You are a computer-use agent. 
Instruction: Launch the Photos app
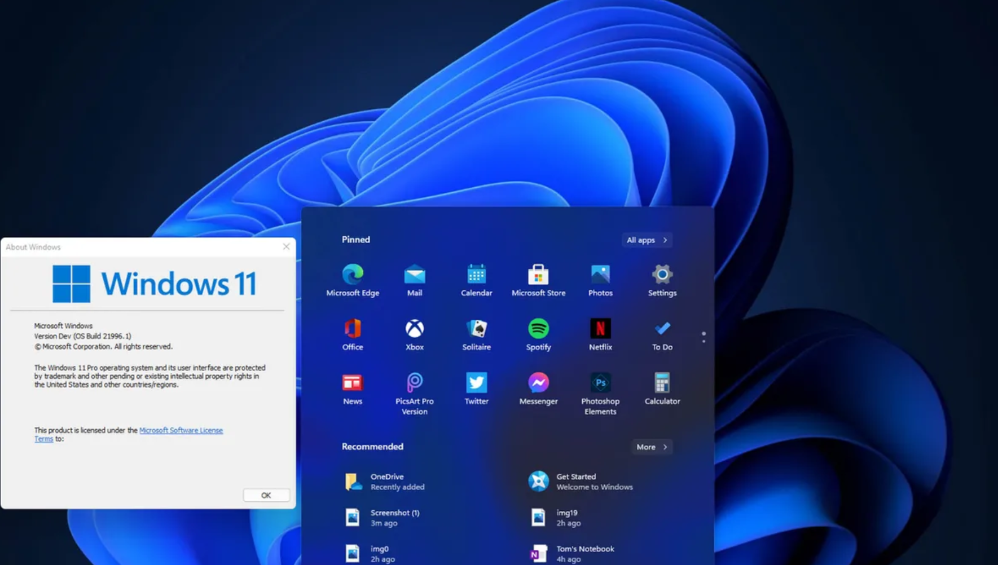click(600, 280)
